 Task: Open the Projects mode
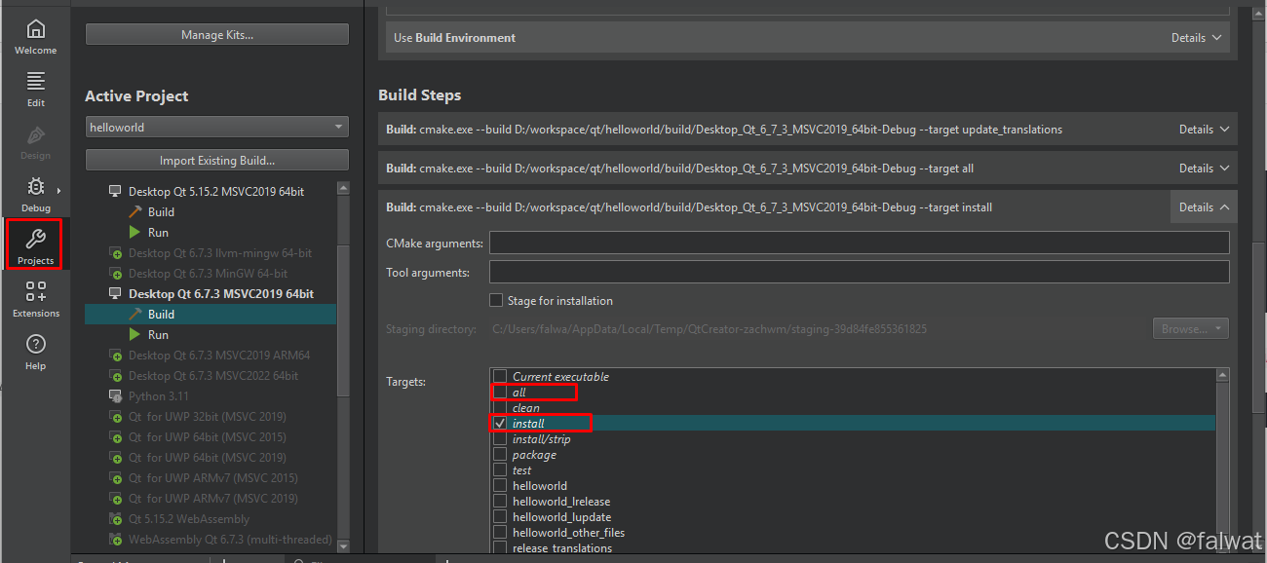tap(35, 244)
